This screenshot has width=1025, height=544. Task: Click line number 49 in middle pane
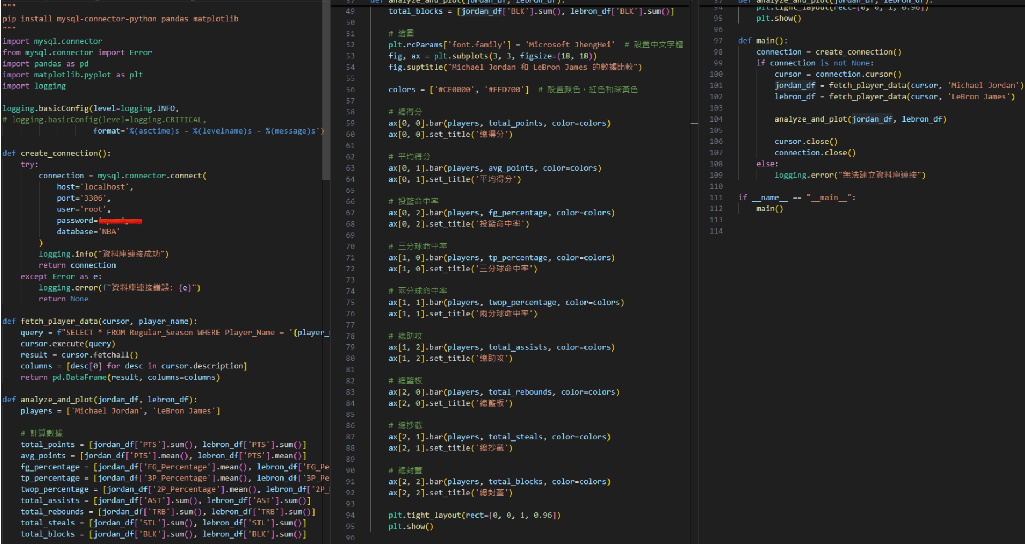coord(351,11)
